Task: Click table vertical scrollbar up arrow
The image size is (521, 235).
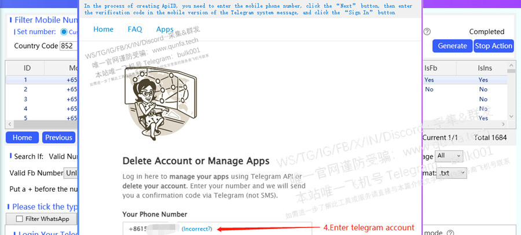Action: click(511, 64)
